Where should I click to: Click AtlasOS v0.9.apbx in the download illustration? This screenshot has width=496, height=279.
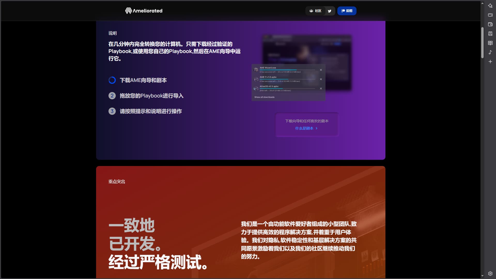click(x=269, y=86)
